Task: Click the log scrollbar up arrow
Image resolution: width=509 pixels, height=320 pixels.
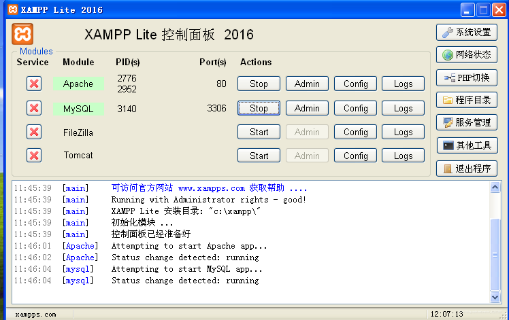Action: (495, 187)
